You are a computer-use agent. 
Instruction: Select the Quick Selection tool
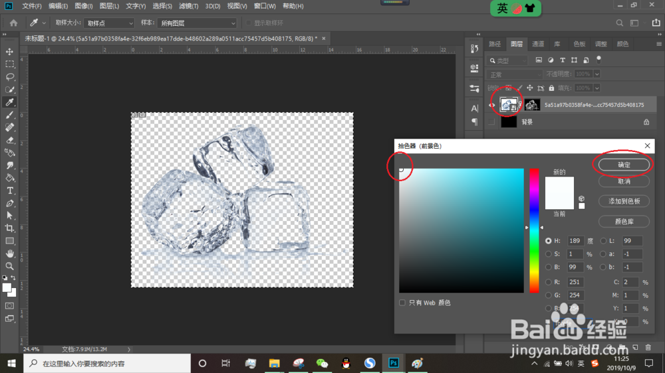(9, 90)
